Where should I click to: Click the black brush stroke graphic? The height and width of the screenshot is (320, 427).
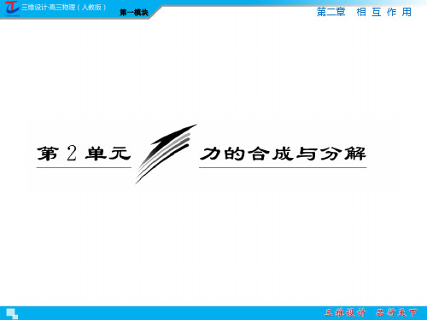166,154
